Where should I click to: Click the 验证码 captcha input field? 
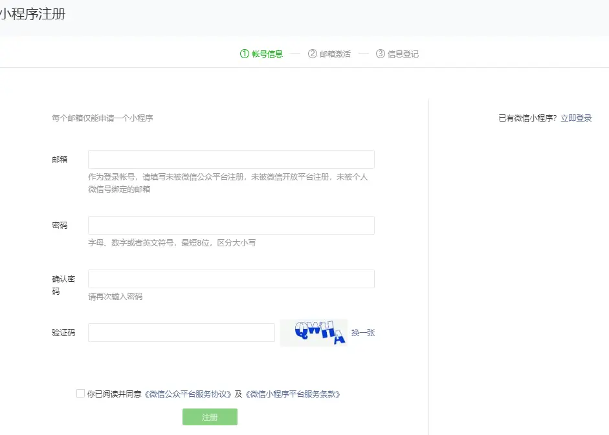tap(181, 333)
